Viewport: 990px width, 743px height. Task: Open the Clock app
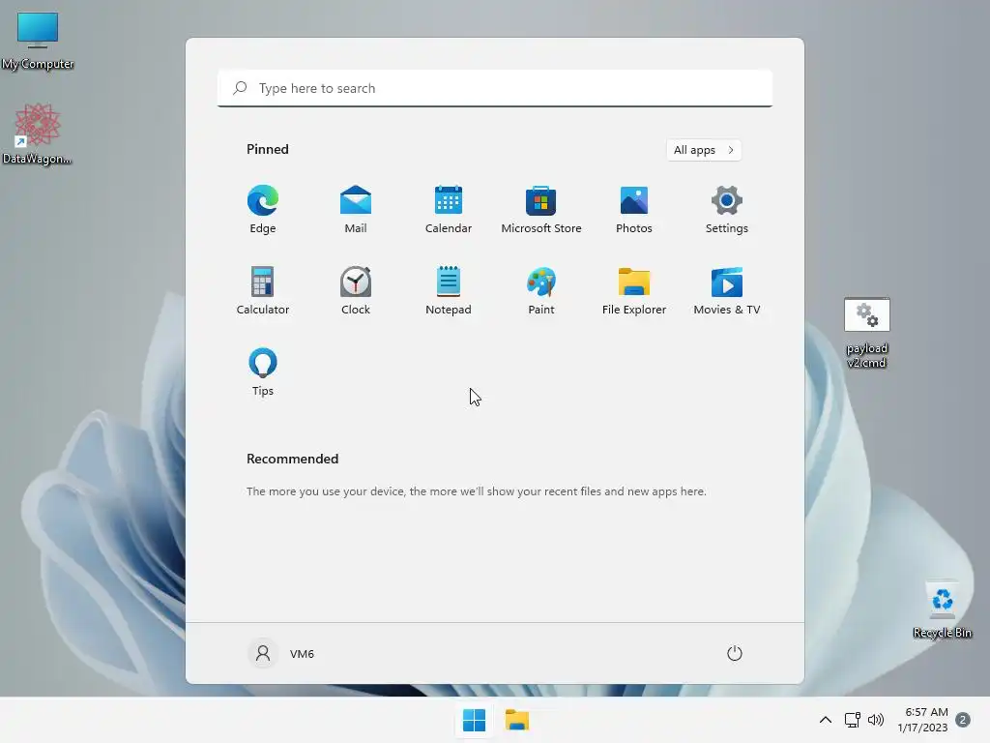356,290
